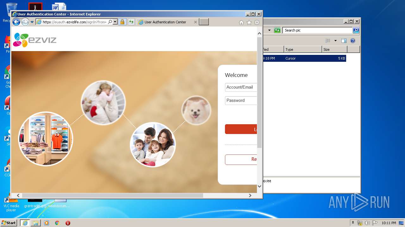The image size is (405, 227).
Task: Click the IE Home icon
Action: tap(241, 22)
